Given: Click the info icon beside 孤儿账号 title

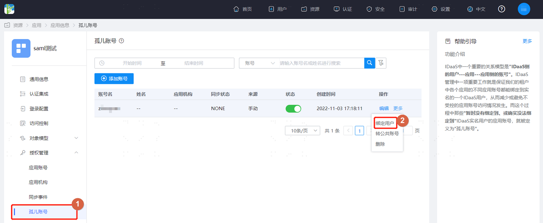Looking at the screenshot, I should point(121,41).
